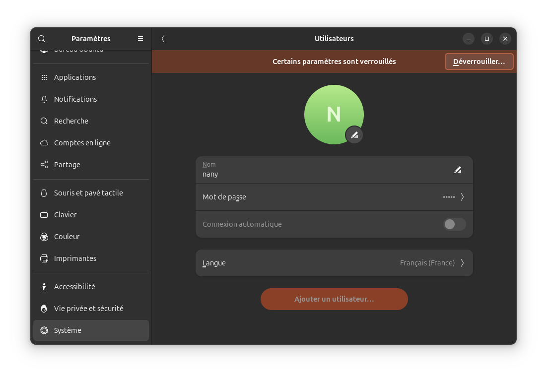
Task: Close the Paramètres window
Action: pos(505,39)
